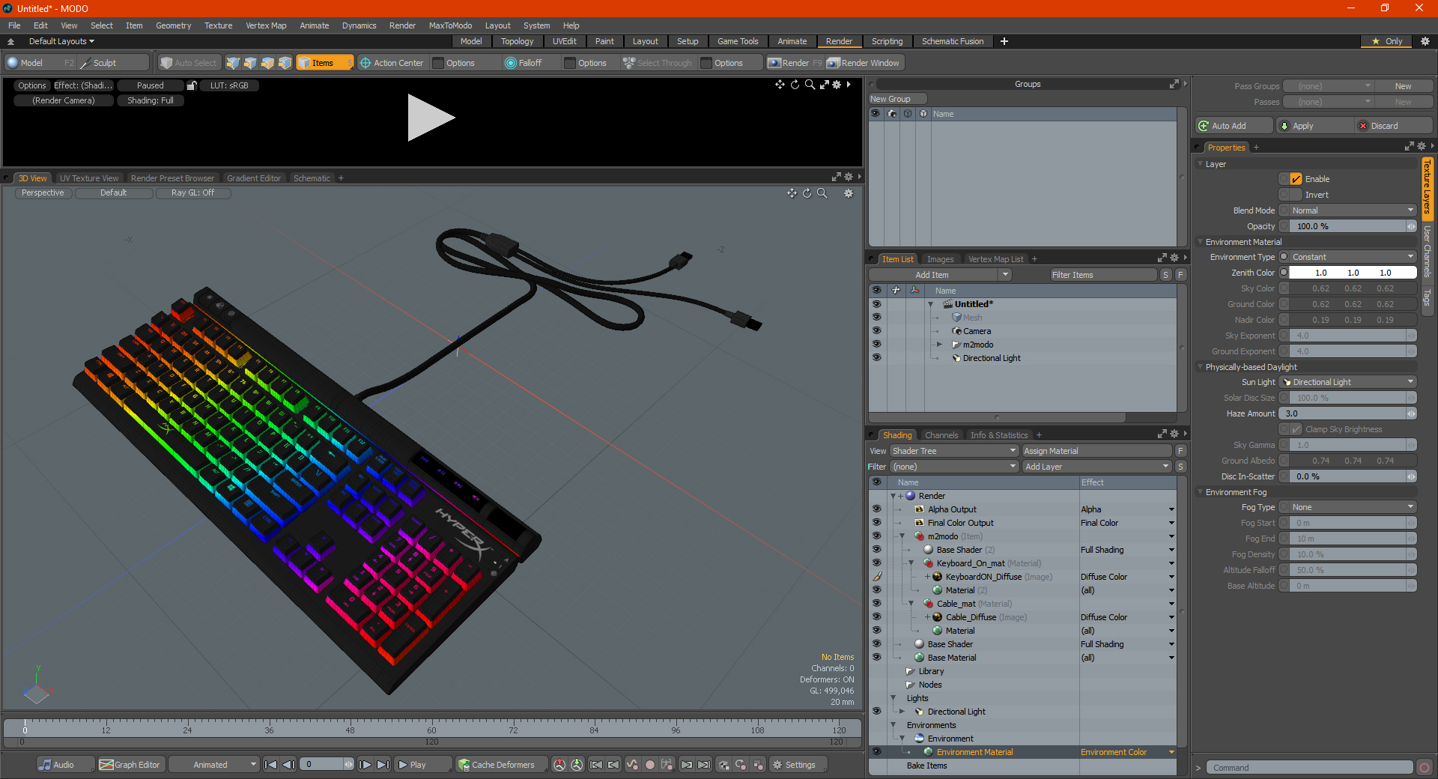This screenshot has width=1438, height=779.
Task: Rotate view icon in 3D viewport
Action: click(x=807, y=193)
